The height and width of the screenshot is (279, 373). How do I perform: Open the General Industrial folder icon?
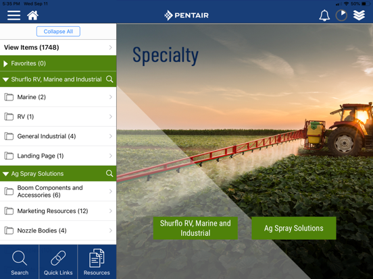coord(9,136)
